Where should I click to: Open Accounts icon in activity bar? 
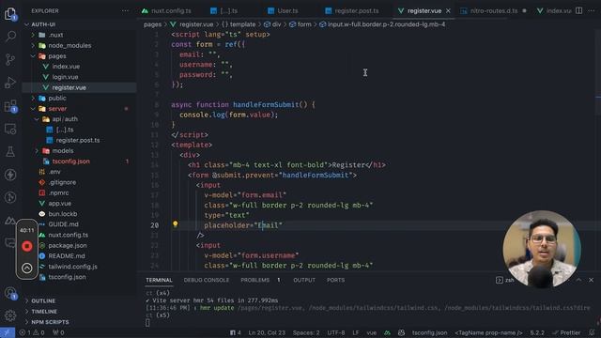coord(10,293)
